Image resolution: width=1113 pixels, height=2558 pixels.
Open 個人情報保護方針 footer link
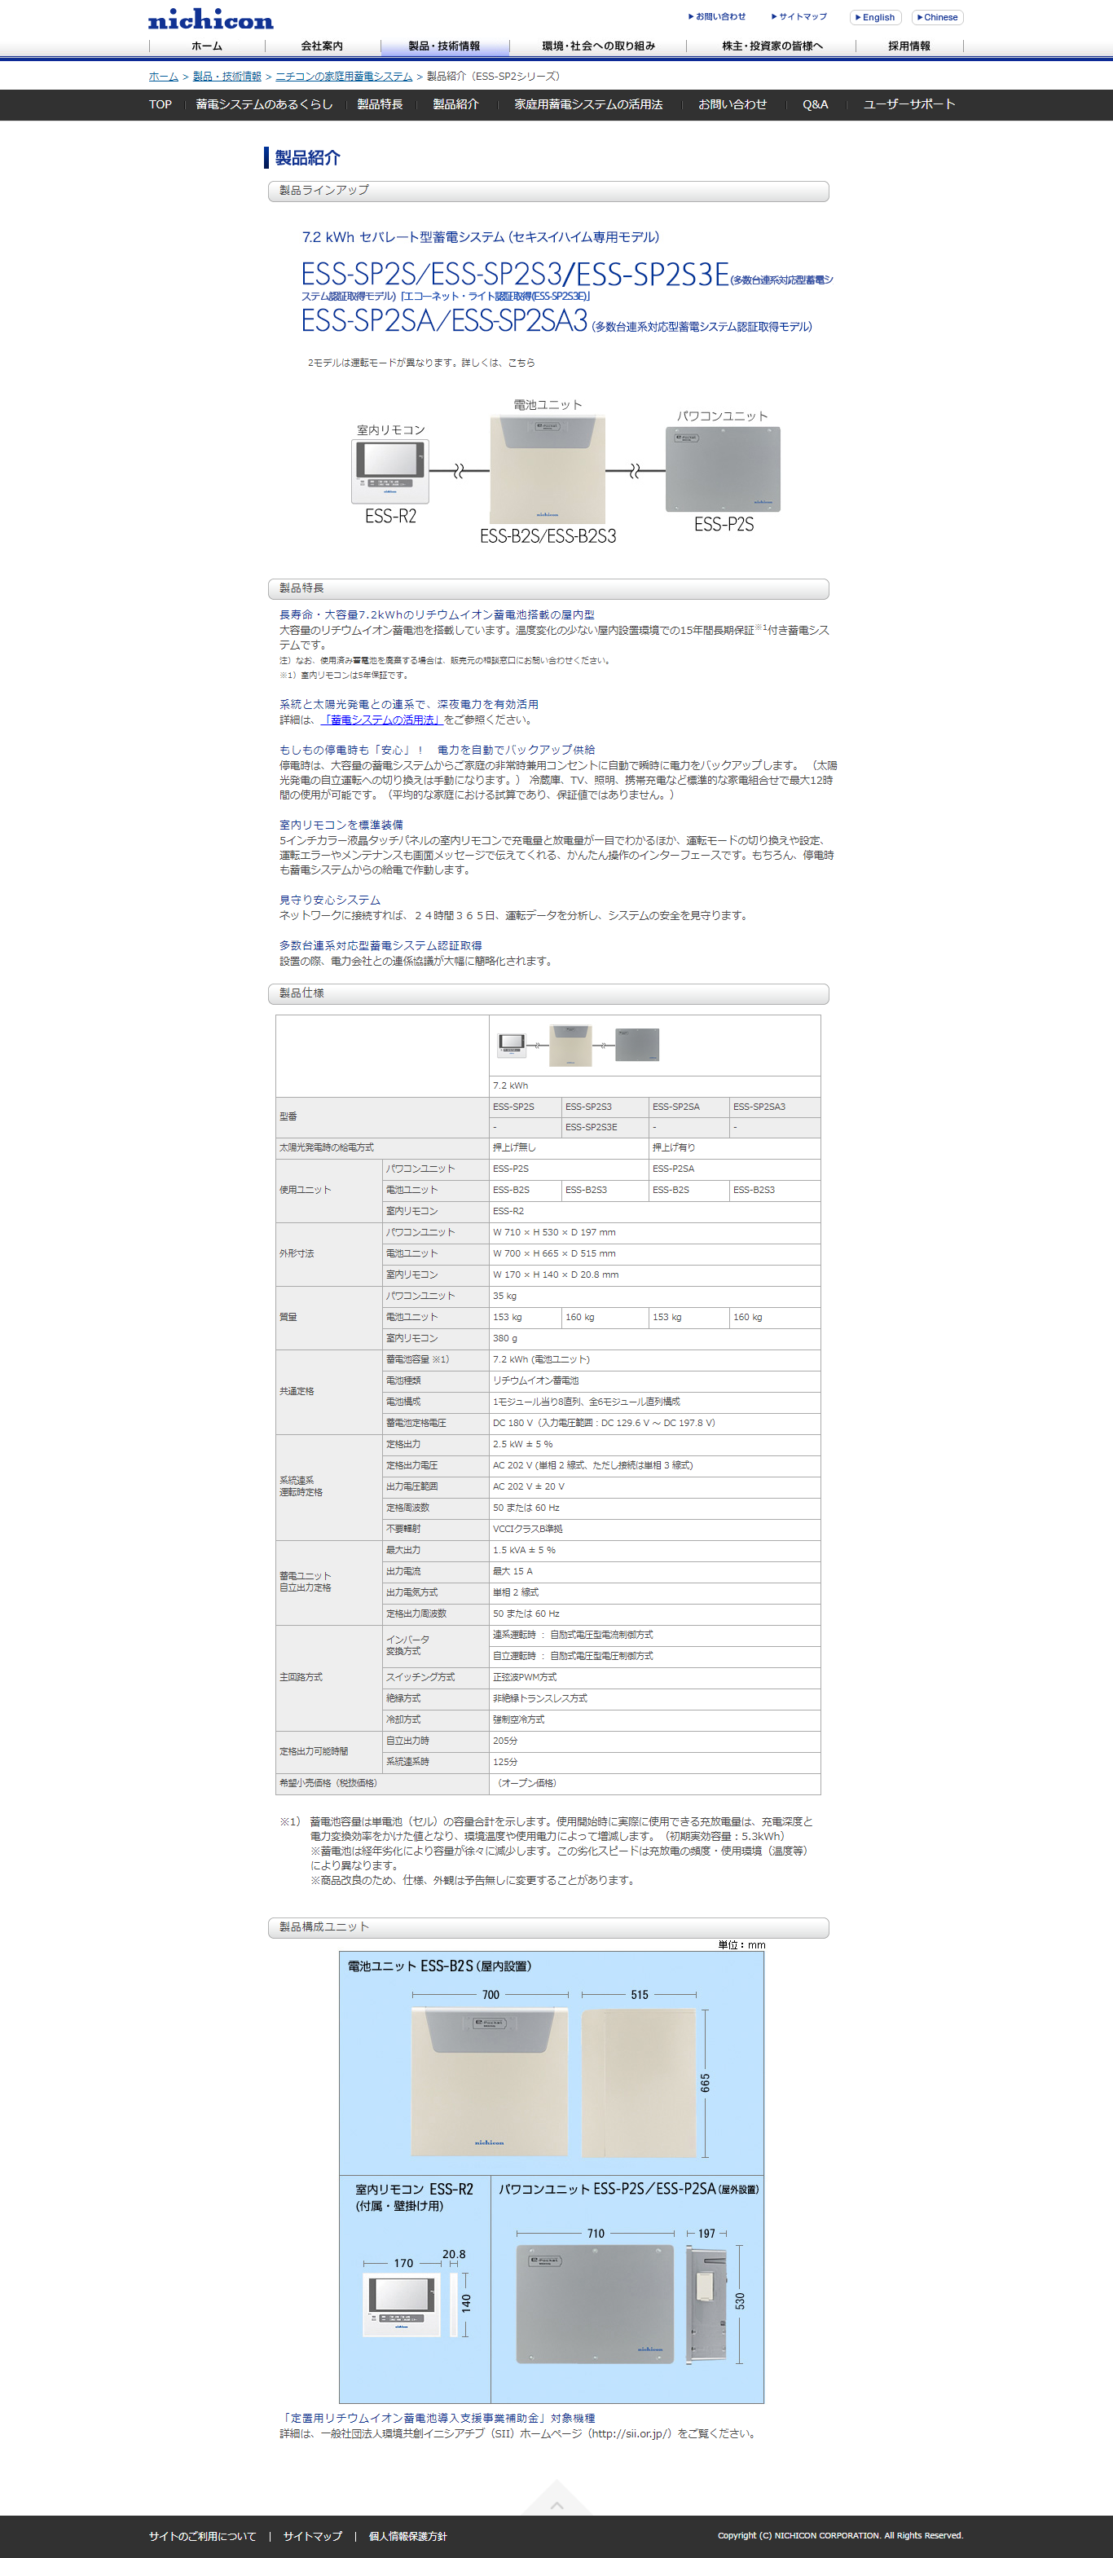[x=407, y=2536]
